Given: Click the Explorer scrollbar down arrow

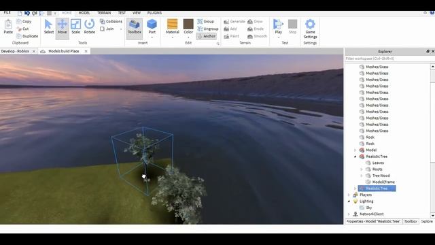Looking at the screenshot, I should click(432, 216).
